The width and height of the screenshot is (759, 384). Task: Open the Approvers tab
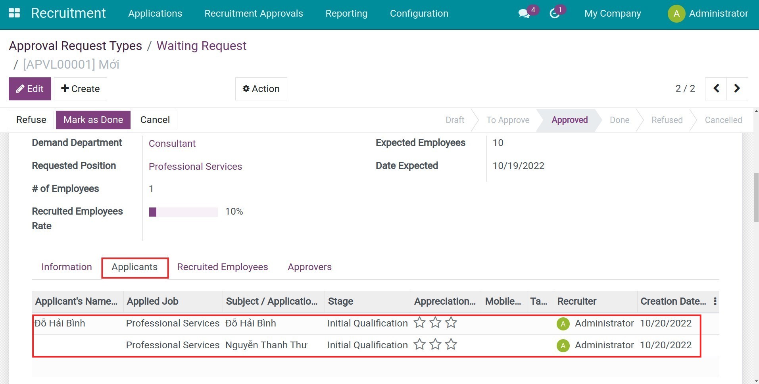309,267
